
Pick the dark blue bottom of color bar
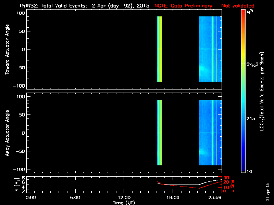point(243,169)
